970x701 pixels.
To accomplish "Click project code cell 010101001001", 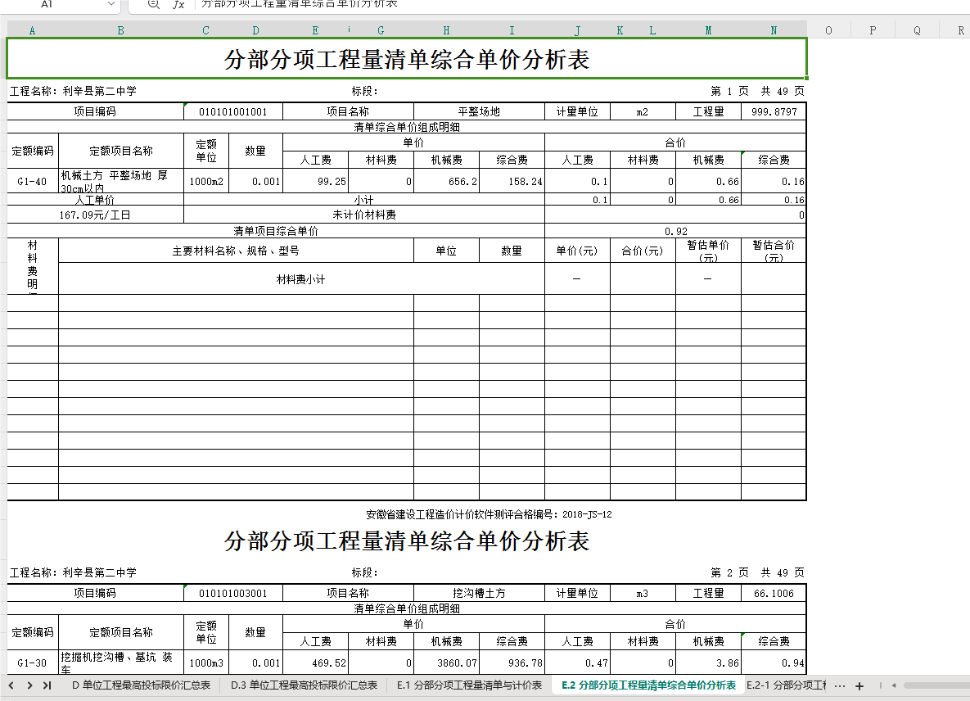I will coord(233,111).
